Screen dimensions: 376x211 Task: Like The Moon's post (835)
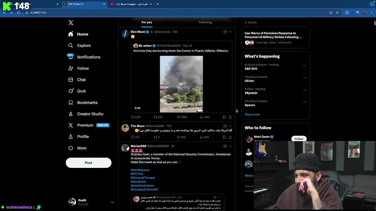(181, 137)
